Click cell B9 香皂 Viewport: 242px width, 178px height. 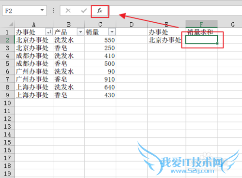[69, 95]
